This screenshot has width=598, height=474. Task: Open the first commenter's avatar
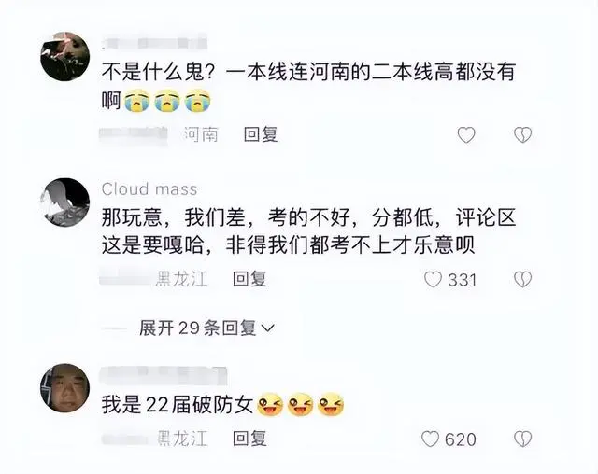[64, 56]
